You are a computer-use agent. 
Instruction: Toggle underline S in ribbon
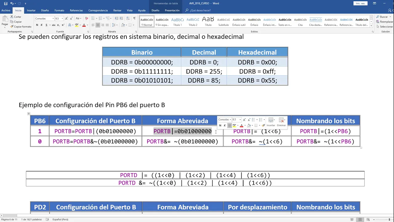46,25
